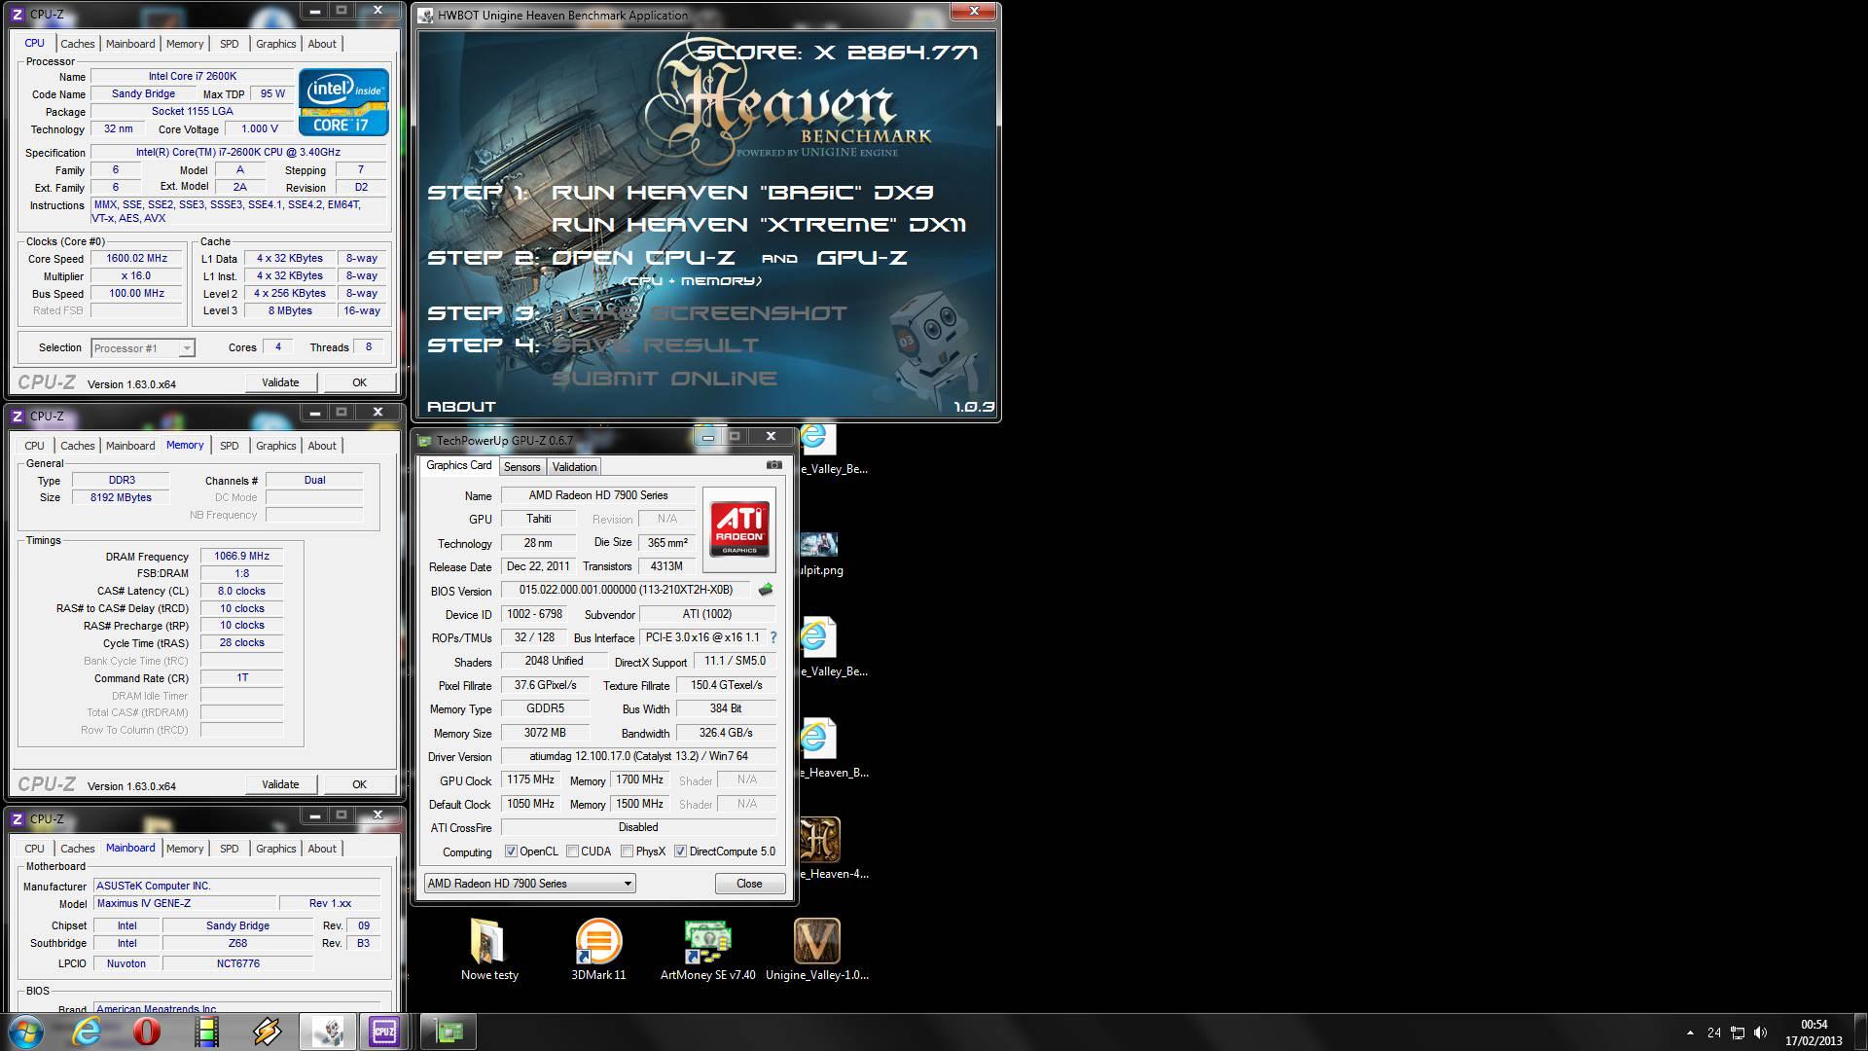Toggle the OpenCL checkbox
This screenshot has width=1868, height=1051.
coord(511,852)
